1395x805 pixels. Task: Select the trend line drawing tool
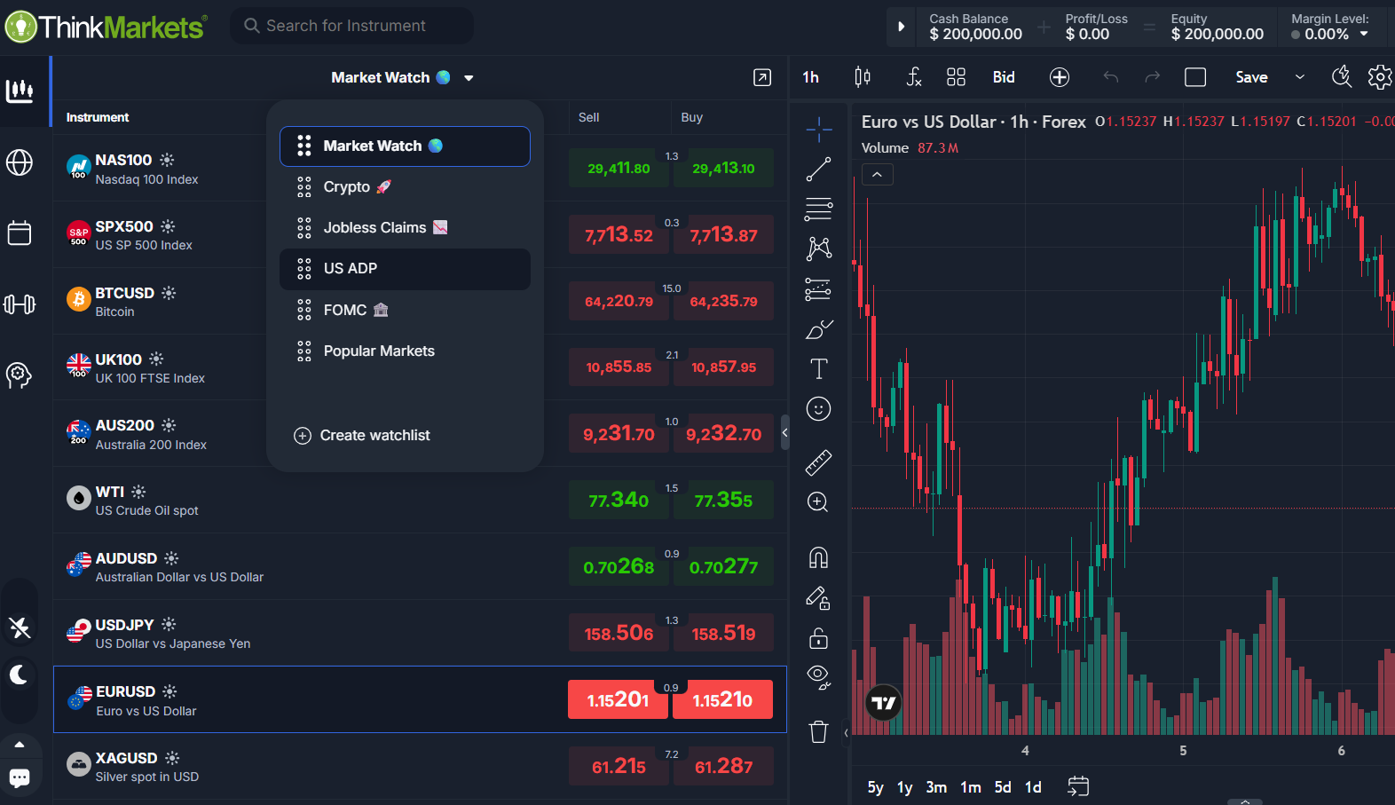click(x=819, y=170)
